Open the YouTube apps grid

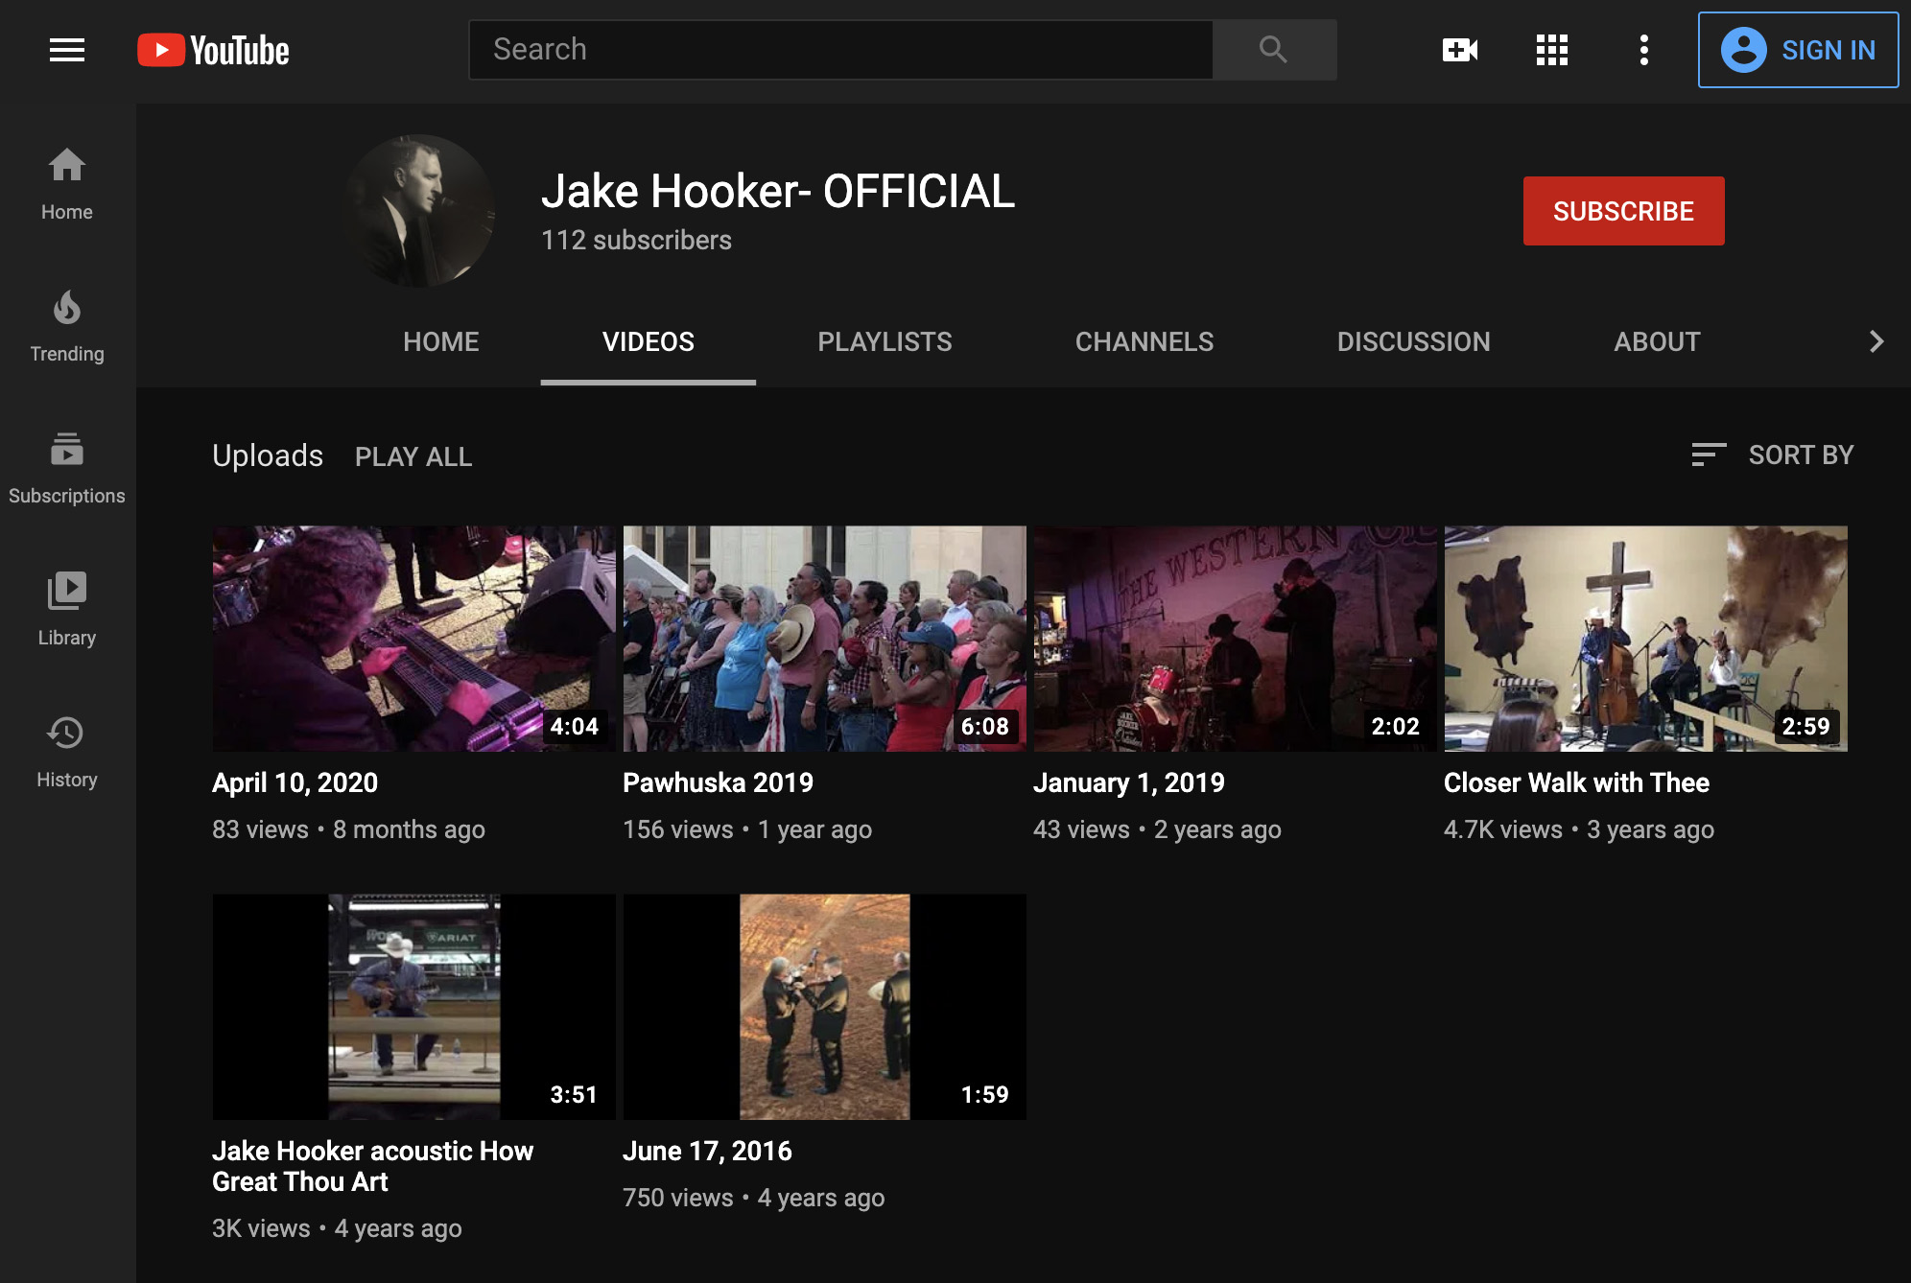(1552, 50)
